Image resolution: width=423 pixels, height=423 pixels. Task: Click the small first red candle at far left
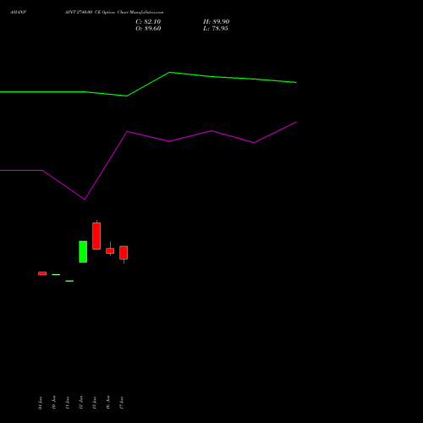42,273
